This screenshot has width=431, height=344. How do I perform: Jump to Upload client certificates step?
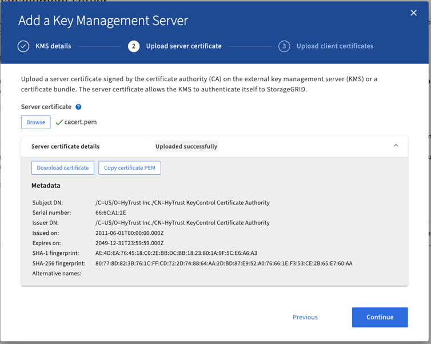[x=334, y=46]
